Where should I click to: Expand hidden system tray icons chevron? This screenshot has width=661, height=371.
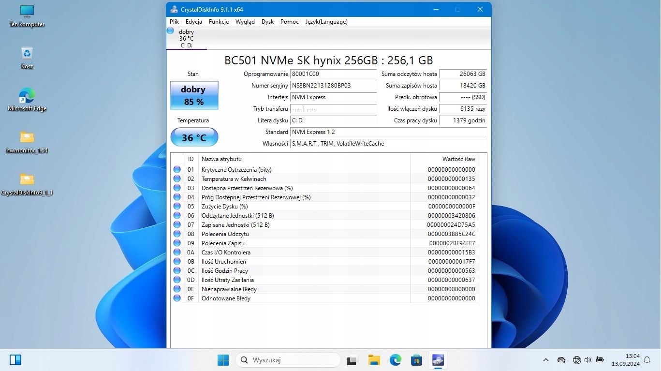[546, 360]
